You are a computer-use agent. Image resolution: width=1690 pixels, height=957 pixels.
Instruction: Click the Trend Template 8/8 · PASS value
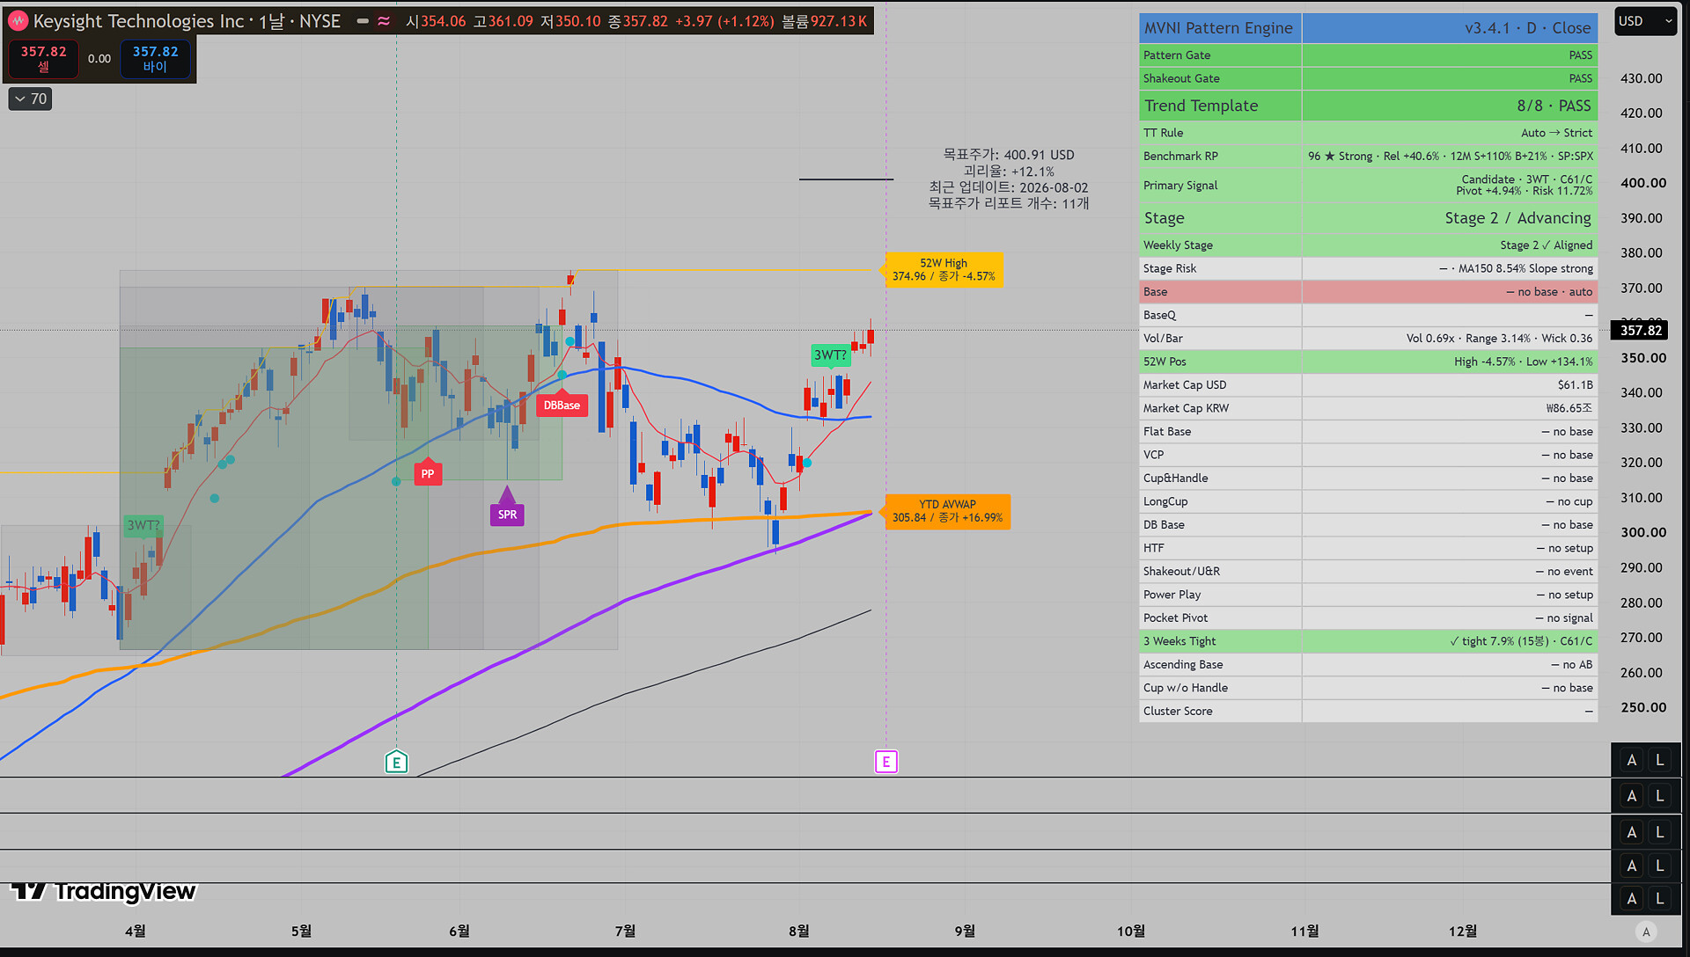[1554, 106]
